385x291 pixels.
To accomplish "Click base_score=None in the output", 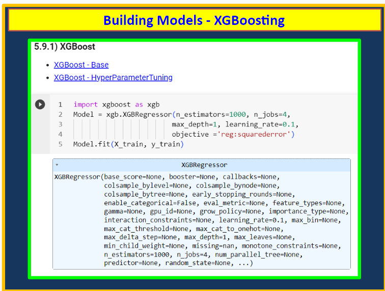I will 132,177.
